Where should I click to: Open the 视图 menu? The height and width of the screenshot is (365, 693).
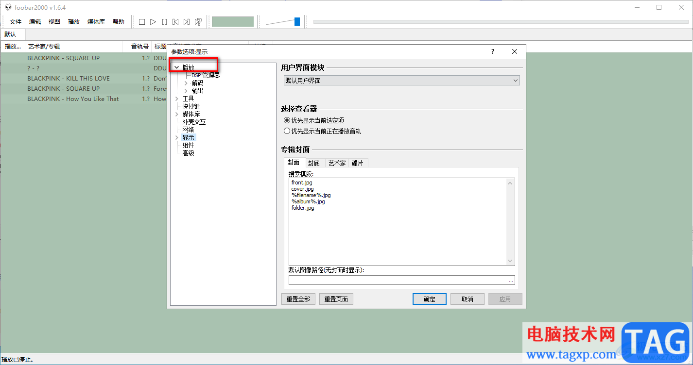(54, 22)
